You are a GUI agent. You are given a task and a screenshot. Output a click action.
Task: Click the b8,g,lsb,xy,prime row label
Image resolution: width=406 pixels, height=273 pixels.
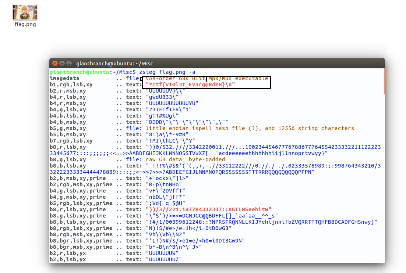78,216
